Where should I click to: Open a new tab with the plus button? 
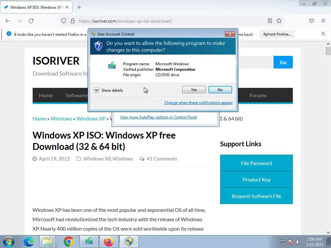click(x=79, y=7)
